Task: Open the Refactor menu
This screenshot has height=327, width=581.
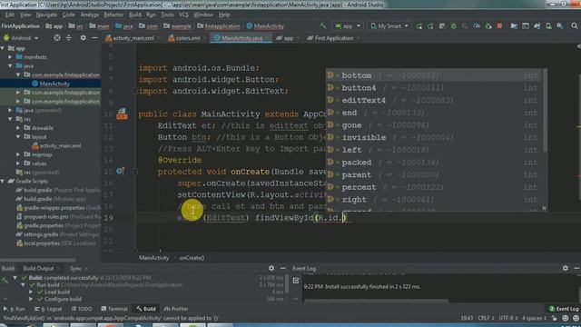Action: tap(113, 15)
